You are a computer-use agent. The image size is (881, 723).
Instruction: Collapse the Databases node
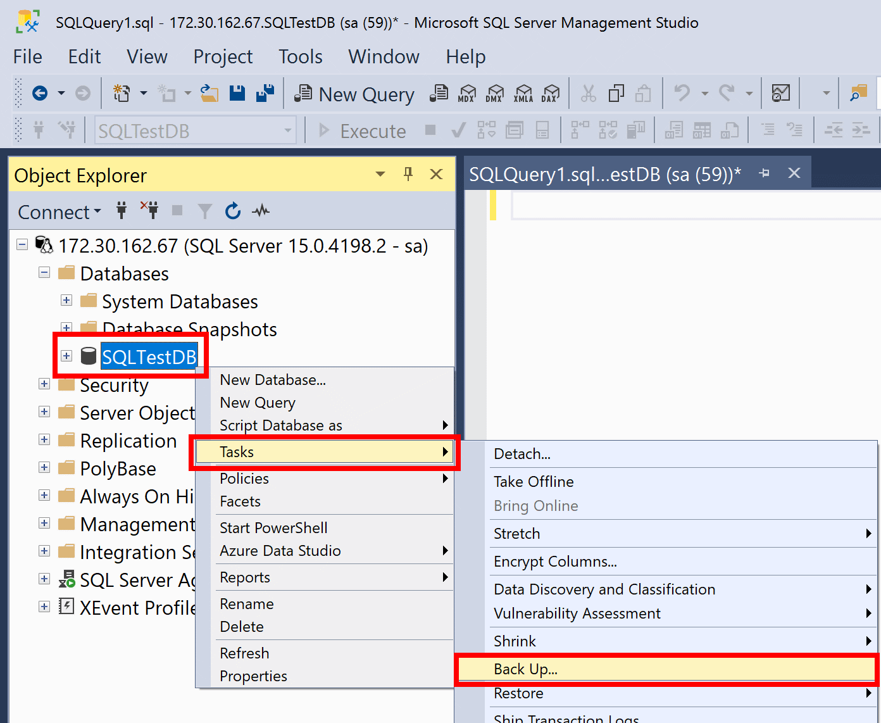click(x=44, y=272)
